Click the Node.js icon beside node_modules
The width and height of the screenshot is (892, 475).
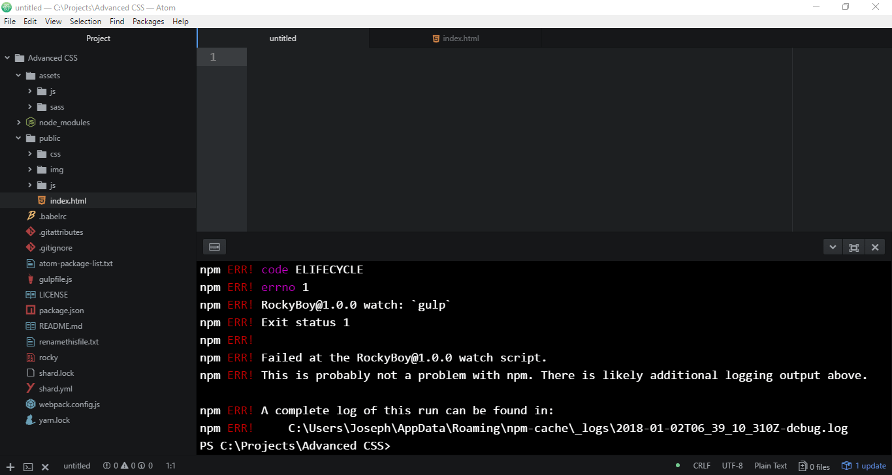pos(30,123)
